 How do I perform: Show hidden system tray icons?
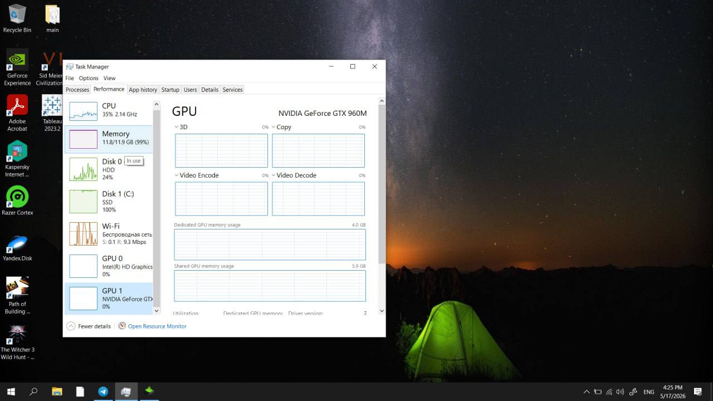click(586, 392)
